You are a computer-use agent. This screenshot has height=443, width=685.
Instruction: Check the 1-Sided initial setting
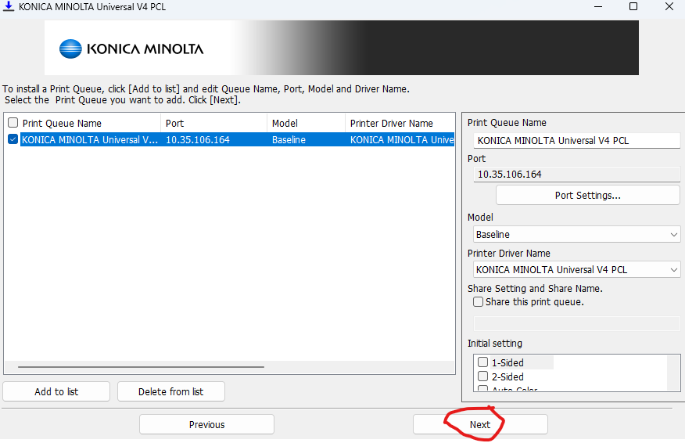[483, 362]
